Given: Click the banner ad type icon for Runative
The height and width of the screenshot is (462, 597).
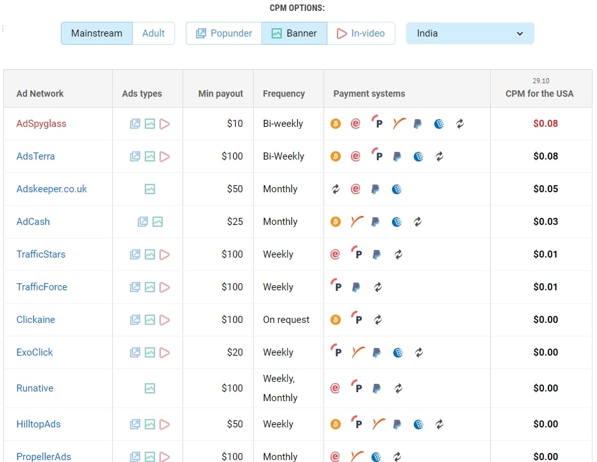Looking at the screenshot, I should click(x=150, y=388).
